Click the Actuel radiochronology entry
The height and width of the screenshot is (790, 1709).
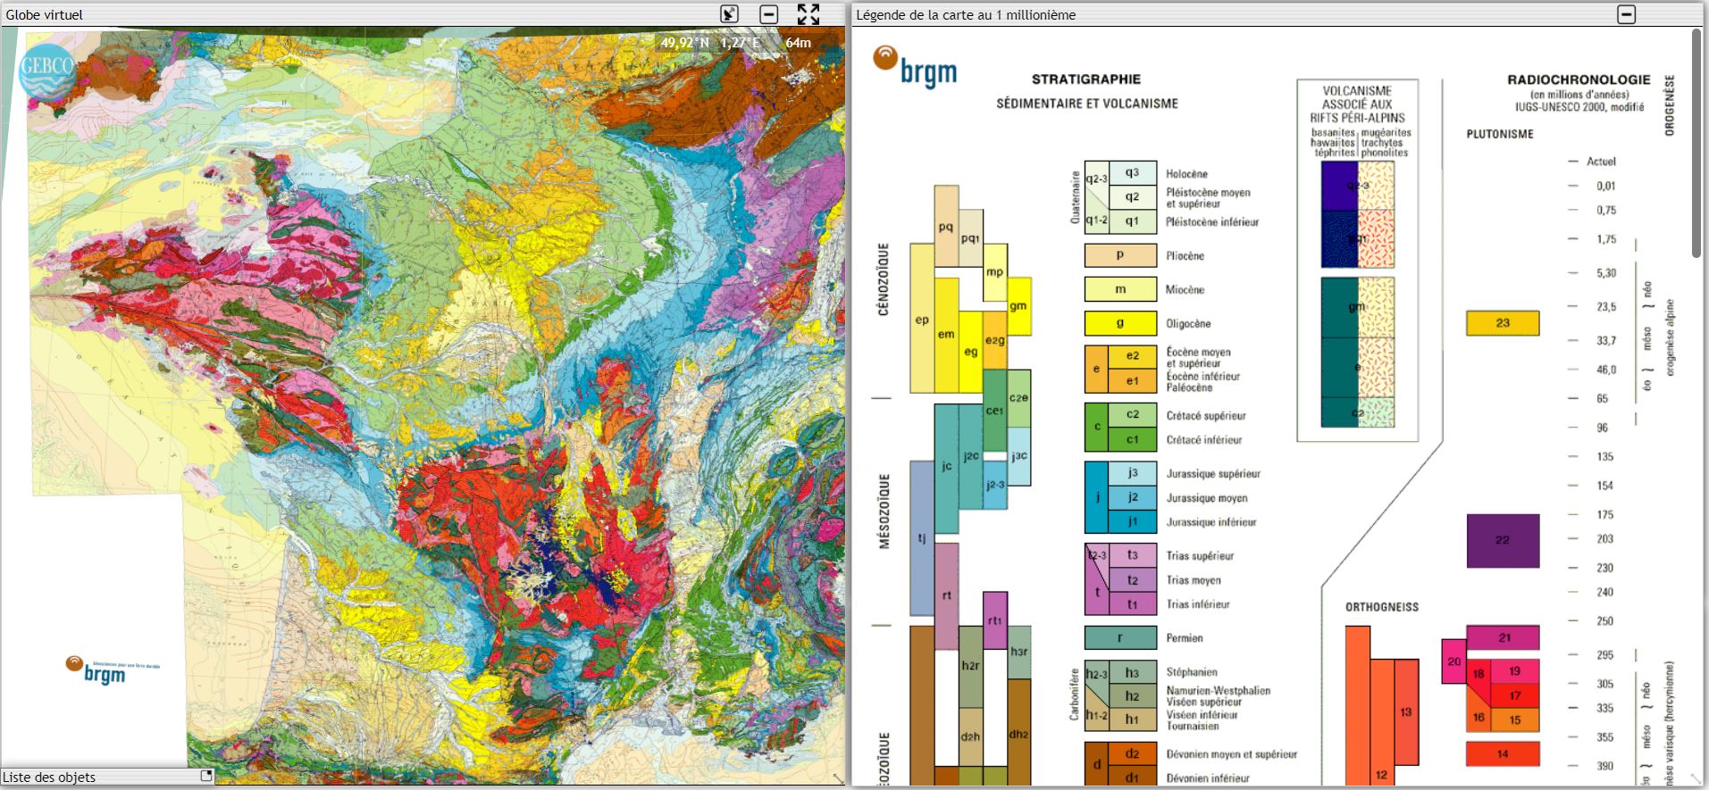tap(1601, 162)
